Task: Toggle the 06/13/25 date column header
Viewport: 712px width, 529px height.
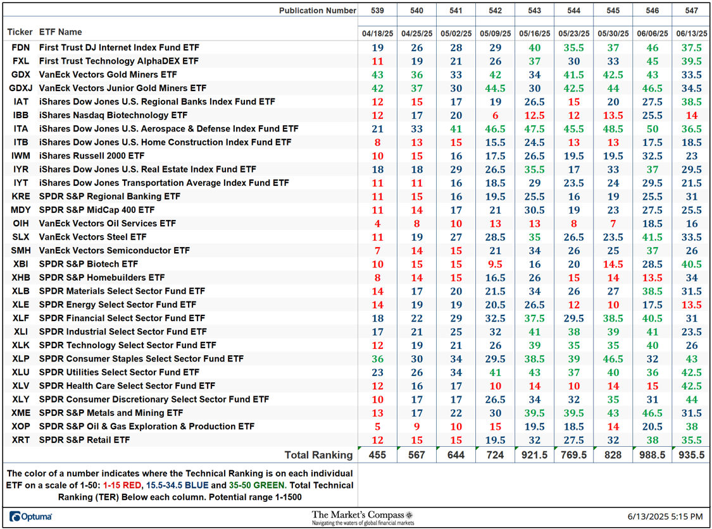Action: pyautogui.click(x=691, y=33)
